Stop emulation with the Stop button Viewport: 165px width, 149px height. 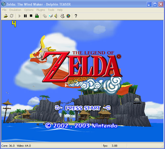coord(31,16)
